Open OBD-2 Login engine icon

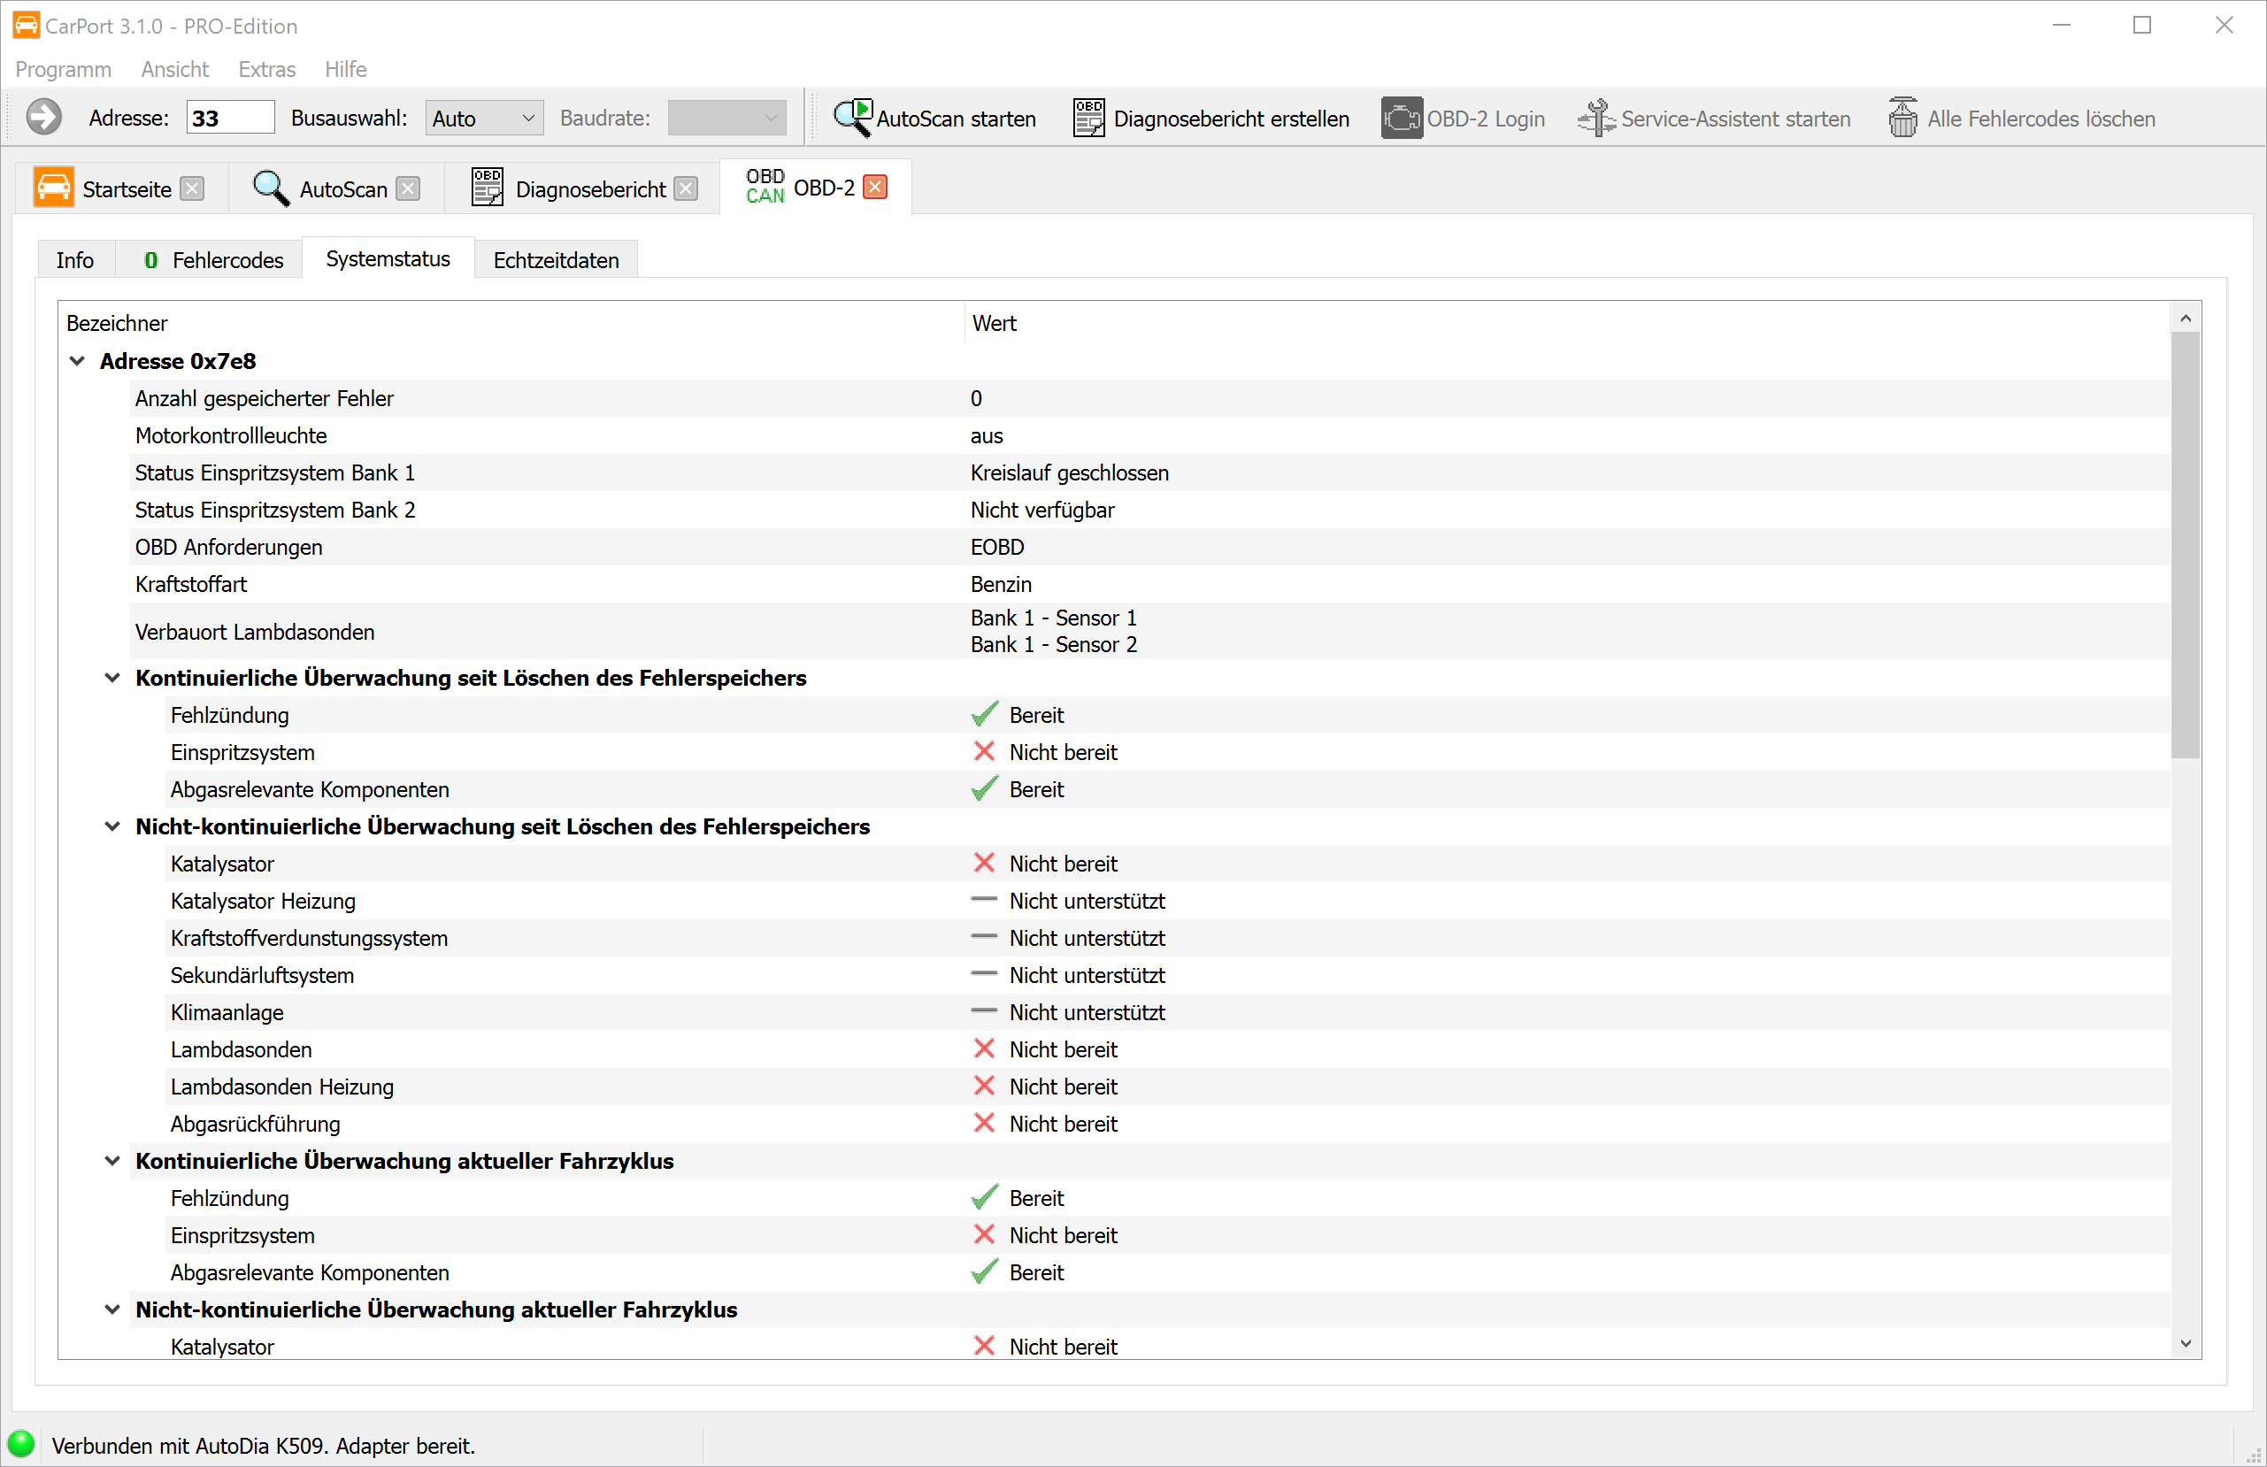[1401, 119]
